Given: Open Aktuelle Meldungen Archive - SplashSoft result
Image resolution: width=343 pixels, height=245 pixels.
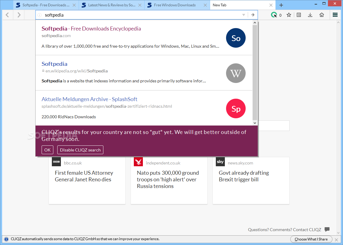Looking at the screenshot, I should click(x=90, y=99).
